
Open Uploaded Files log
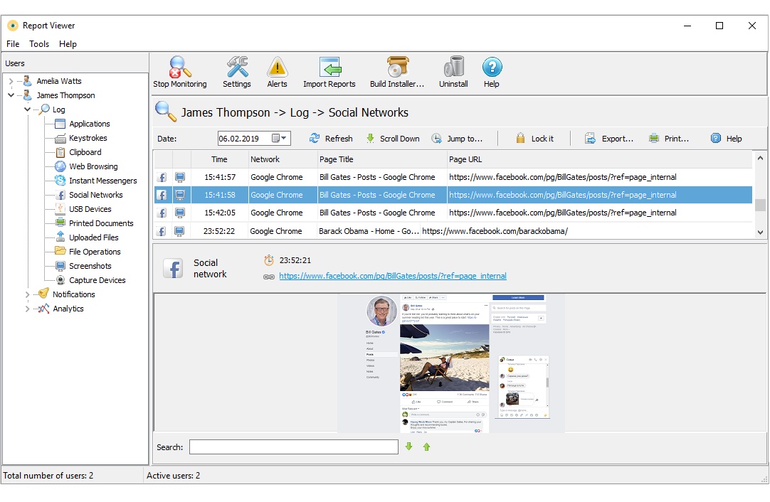pos(93,237)
